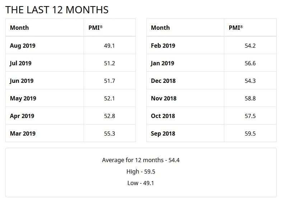
Task: Click the Oct 2018 month cell
Action: [x=185, y=115]
